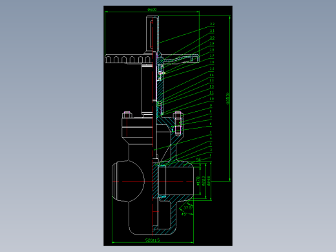This screenshot has height=252, width=336.
Task: Click the Φ600 handwheel diameter dimension
Action: tap(152, 10)
